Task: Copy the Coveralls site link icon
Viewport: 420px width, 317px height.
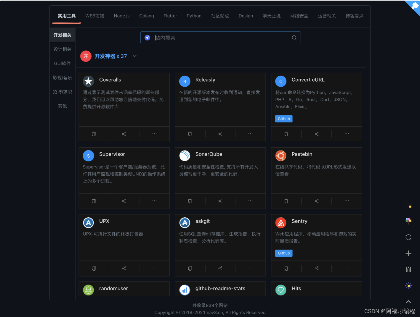Action: click(94, 134)
